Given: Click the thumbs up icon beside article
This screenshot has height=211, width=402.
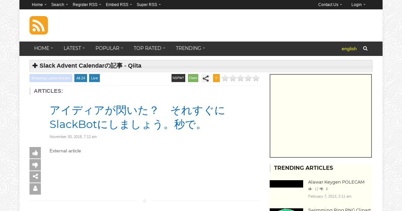Looking at the screenshot, I should pyautogui.click(x=35, y=153).
